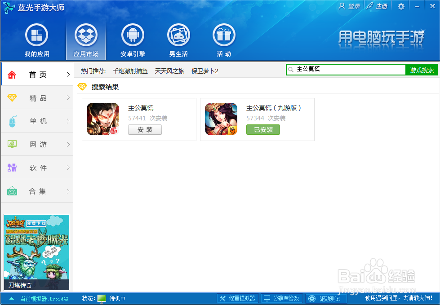Expand the 首页 chevron arrow

pyautogui.click(x=68, y=74)
